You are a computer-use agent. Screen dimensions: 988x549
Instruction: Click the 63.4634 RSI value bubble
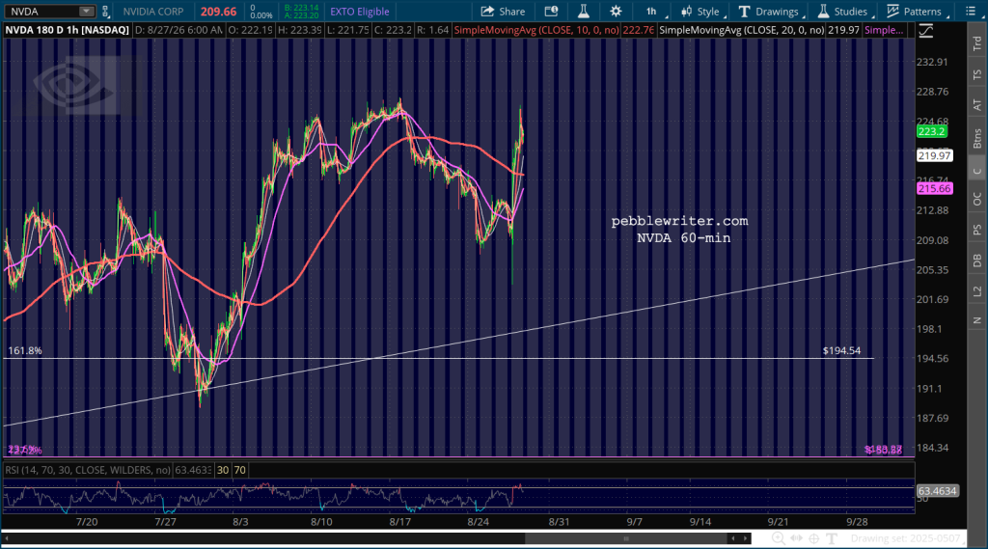[937, 491]
